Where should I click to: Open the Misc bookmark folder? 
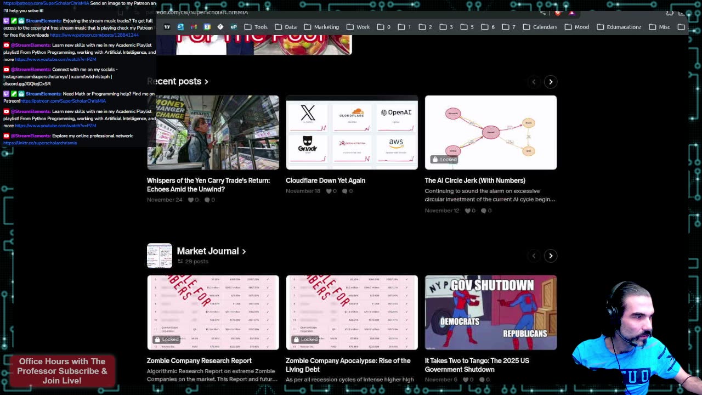tap(659, 27)
